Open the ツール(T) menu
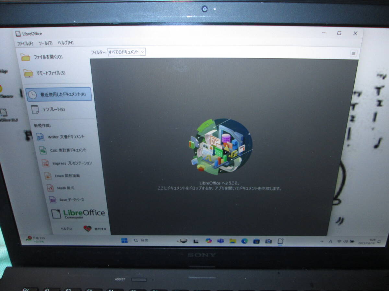 45,43
